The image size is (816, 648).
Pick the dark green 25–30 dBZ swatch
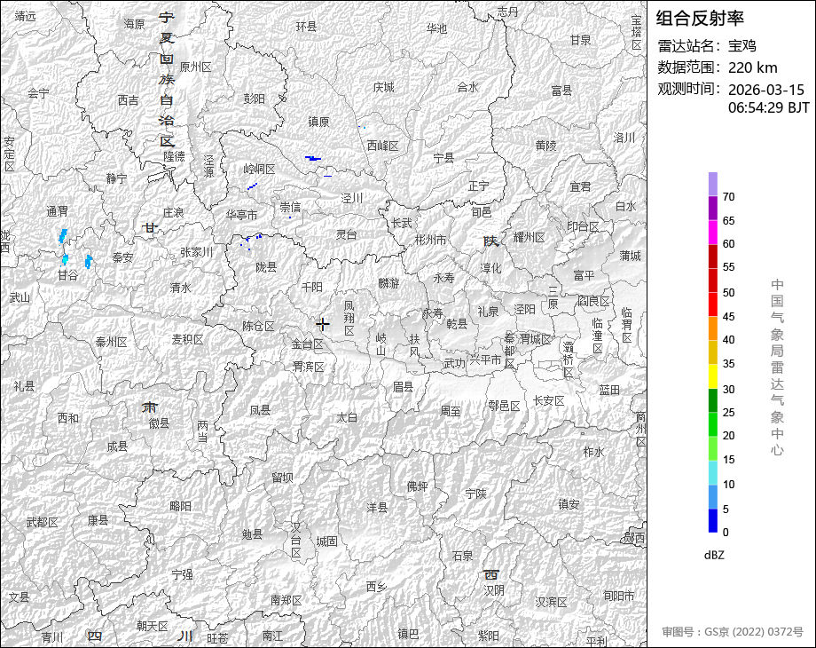pos(713,400)
